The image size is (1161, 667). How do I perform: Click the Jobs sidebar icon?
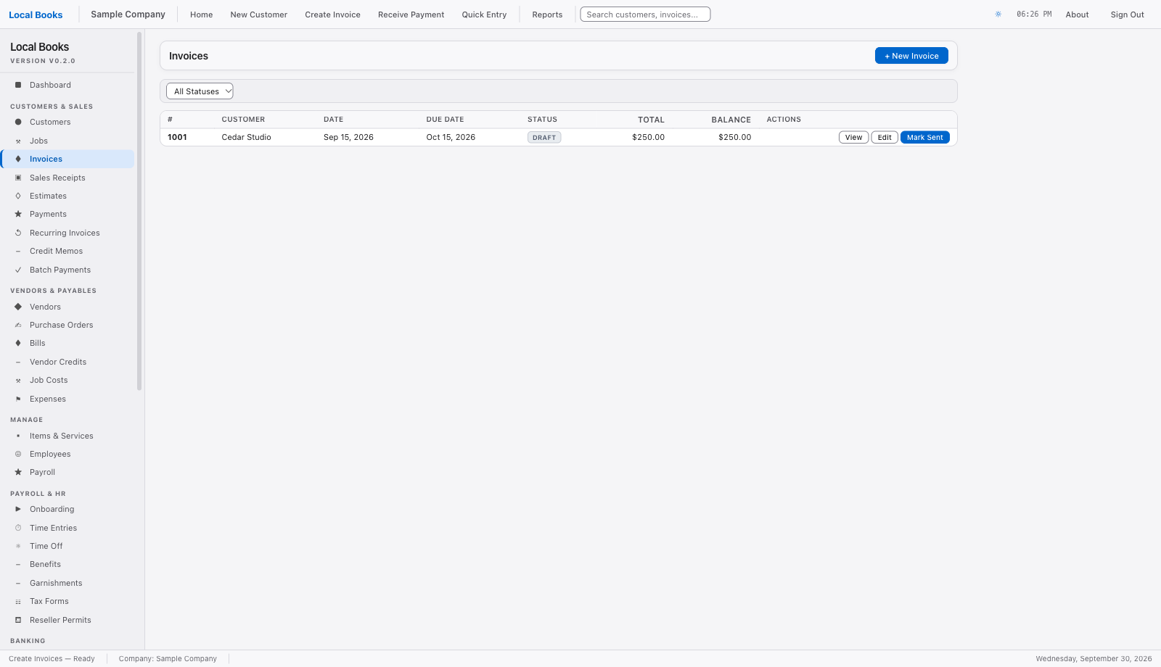[18, 141]
